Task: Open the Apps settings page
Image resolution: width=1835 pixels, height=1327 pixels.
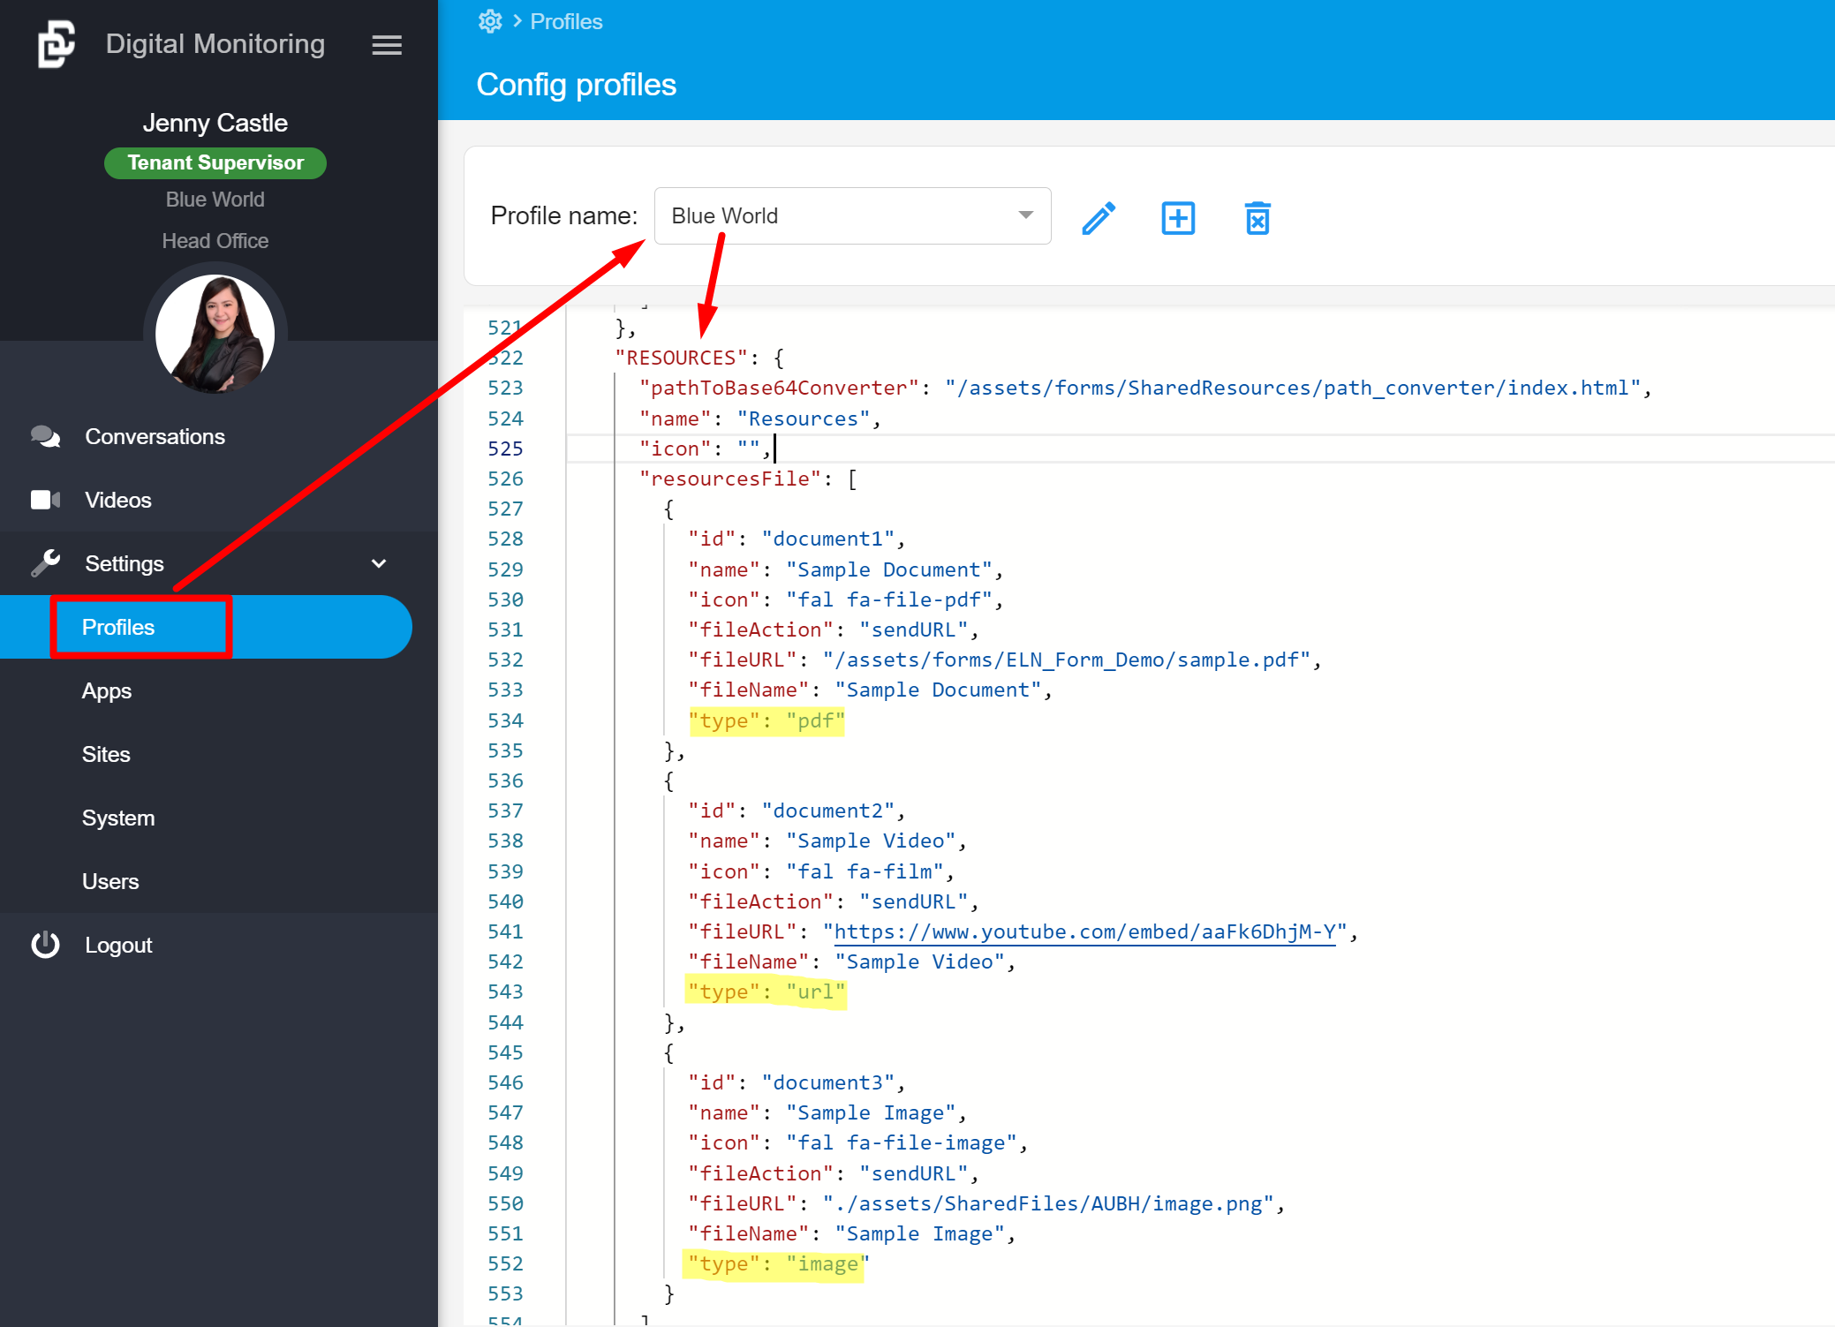Action: click(x=107, y=690)
